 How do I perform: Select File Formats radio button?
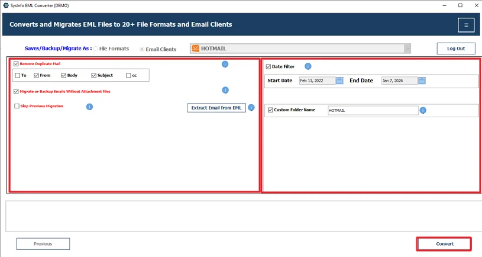click(96, 49)
